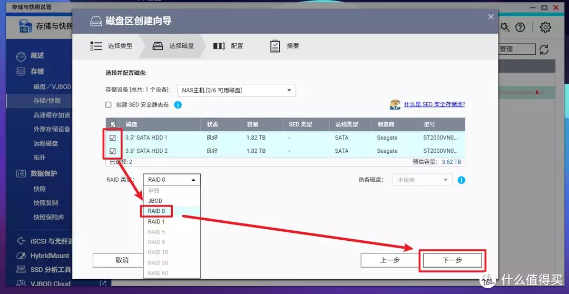This screenshot has height=294, width=569.
Task: Click the HybridMount cloud icon
Action: (x=21, y=256)
